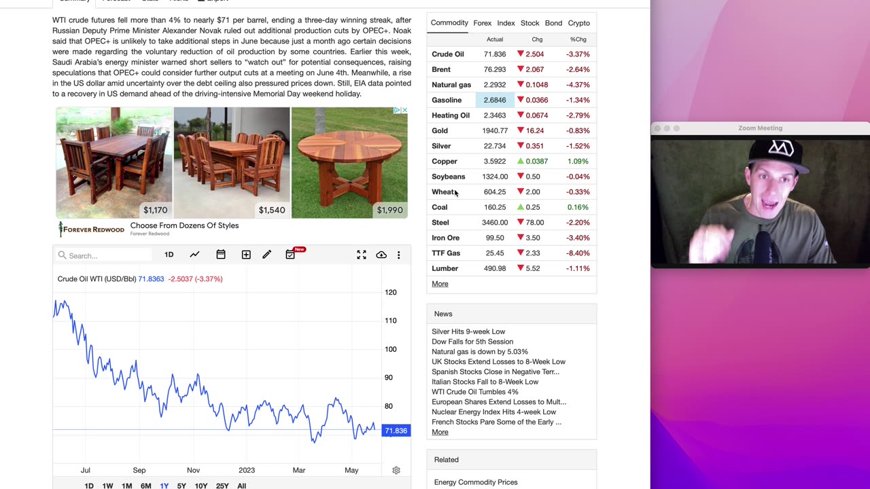The width and height of the screenshot is (870, 489).
Task: Select the 5Y time range
Action: coord(181,486)
